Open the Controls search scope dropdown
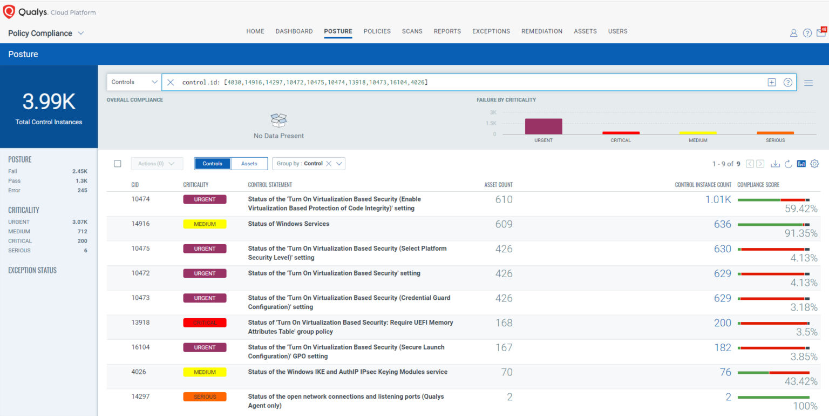The image size is (829, 416). [x=133, y=82]
